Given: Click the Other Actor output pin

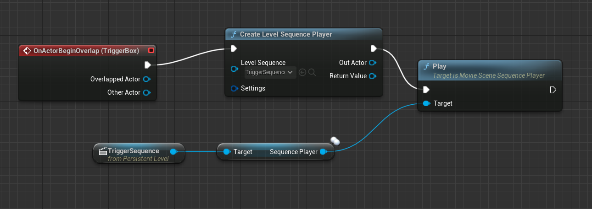Looking at the screenshot, I should coord(146,92).
